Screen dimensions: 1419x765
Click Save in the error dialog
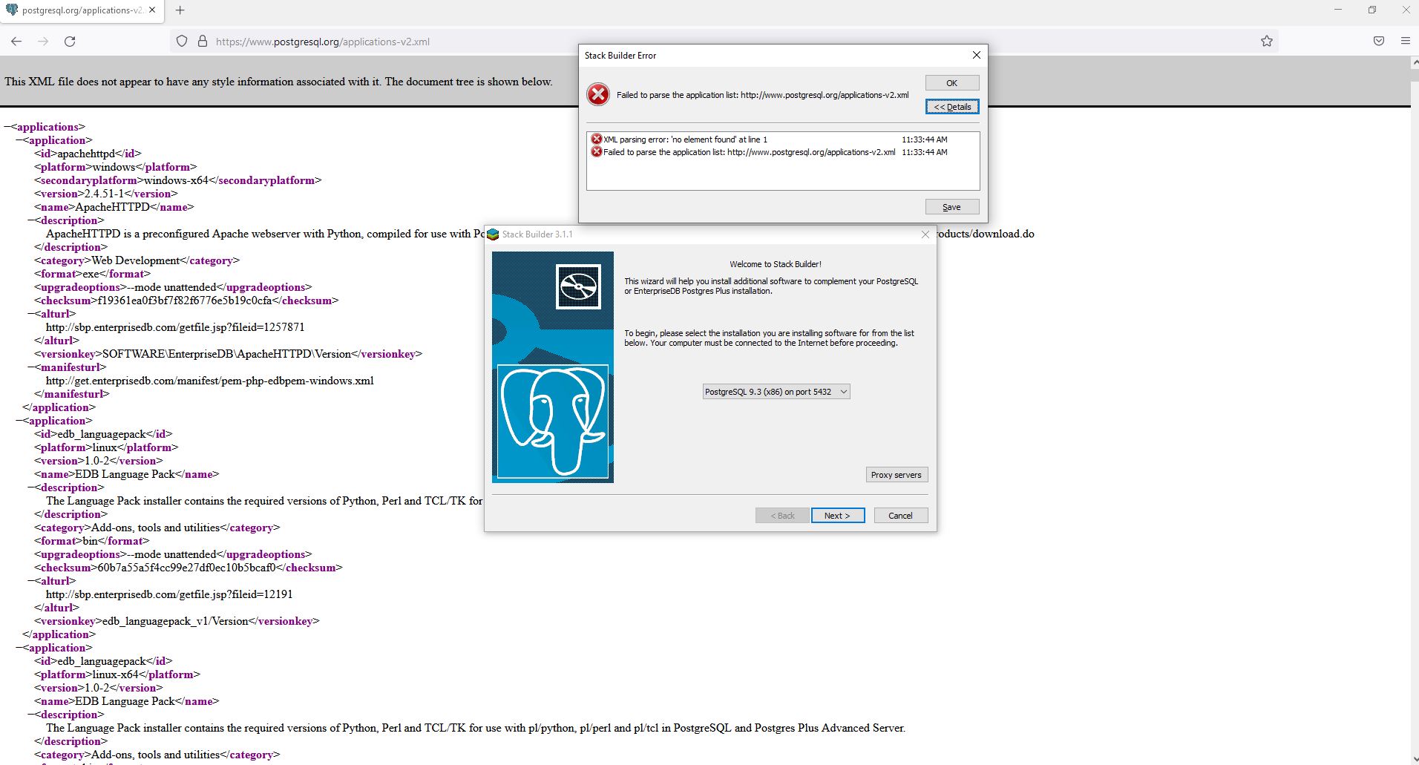point(951,207)
